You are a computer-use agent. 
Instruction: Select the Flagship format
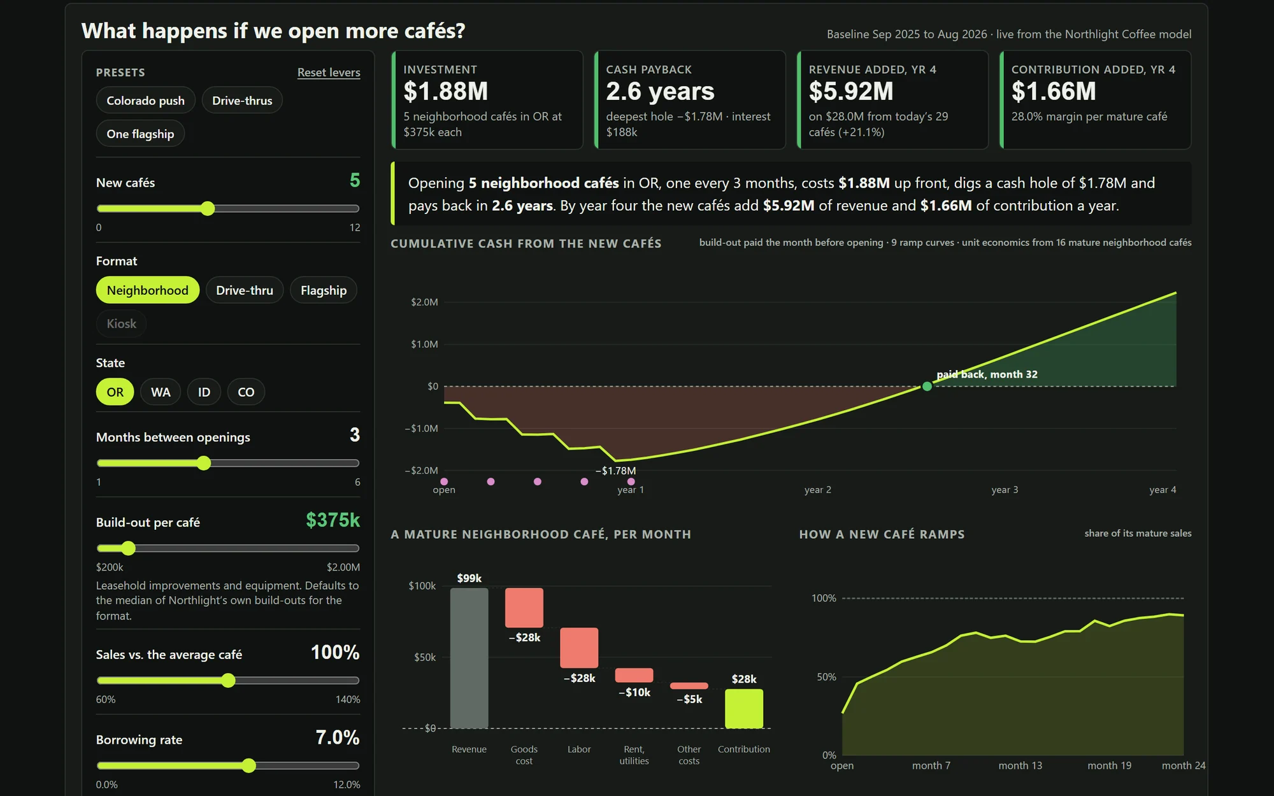[324, 290]
